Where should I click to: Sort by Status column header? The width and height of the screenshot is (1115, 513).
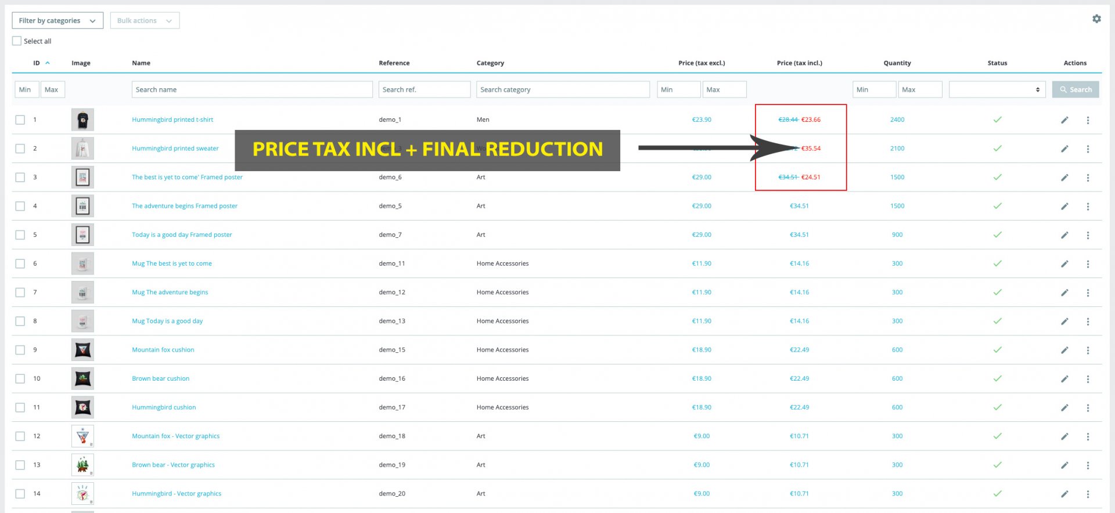[x=997, y=63]
